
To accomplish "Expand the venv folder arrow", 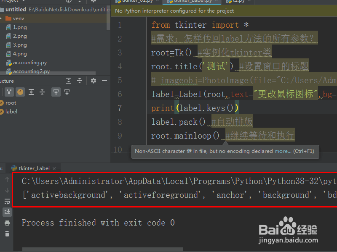I will coord(1,18).
